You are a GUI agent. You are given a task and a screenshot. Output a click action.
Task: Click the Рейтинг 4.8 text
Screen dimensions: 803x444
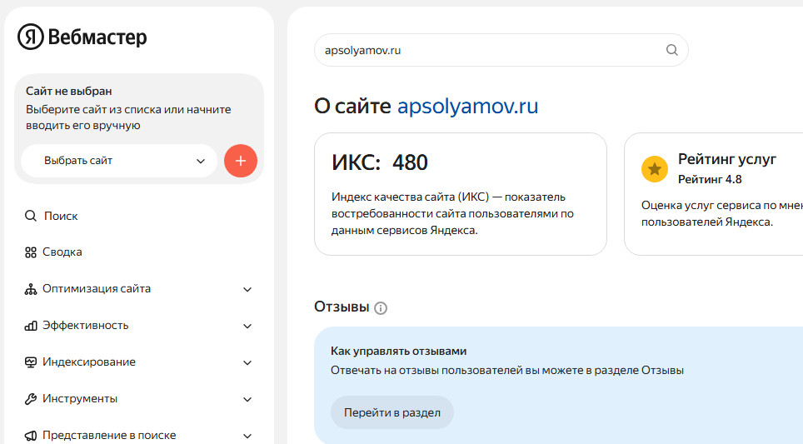click(x=710, y=179)
